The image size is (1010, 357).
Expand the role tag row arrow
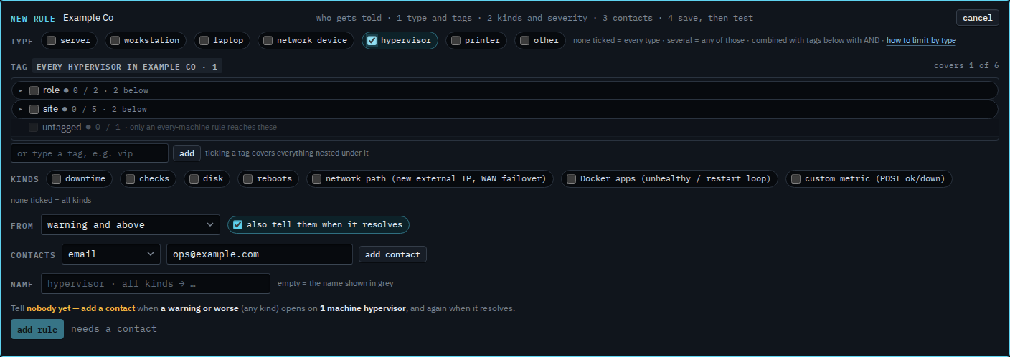(21, 90)
